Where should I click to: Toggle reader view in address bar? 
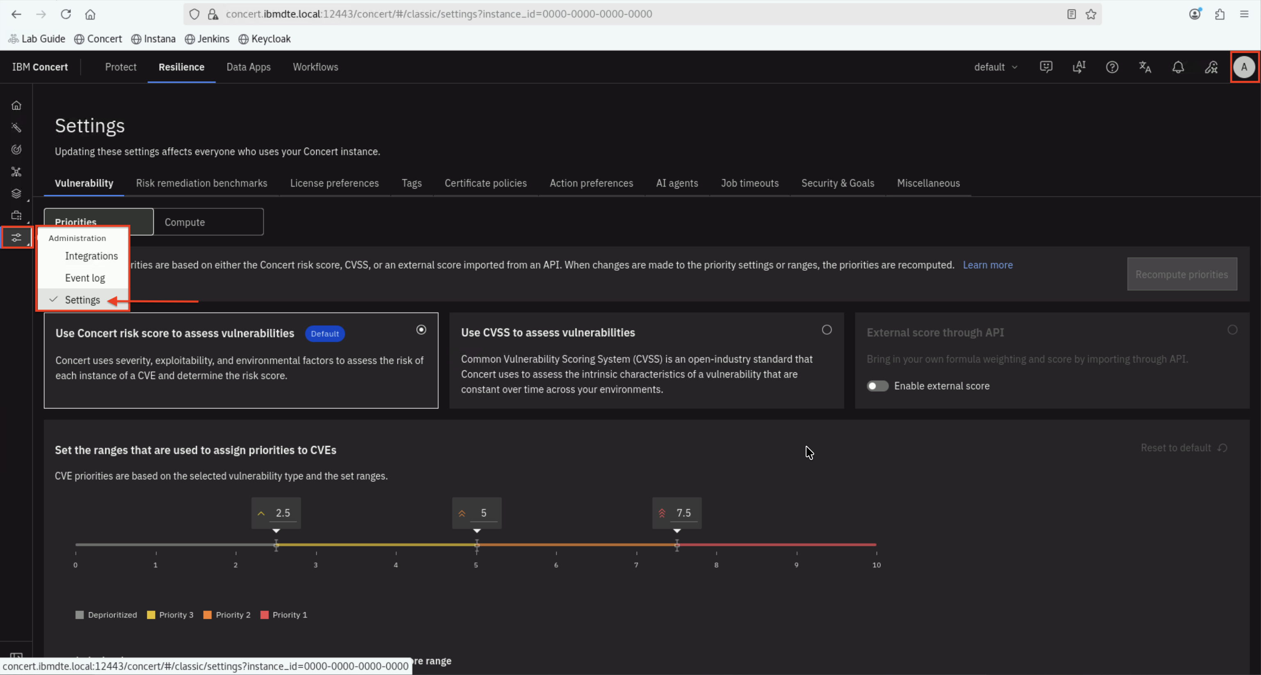[x=1071, y=14]
